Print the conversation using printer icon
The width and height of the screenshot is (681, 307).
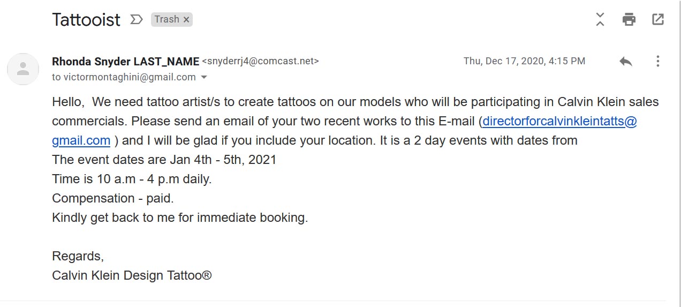[629, 20]
